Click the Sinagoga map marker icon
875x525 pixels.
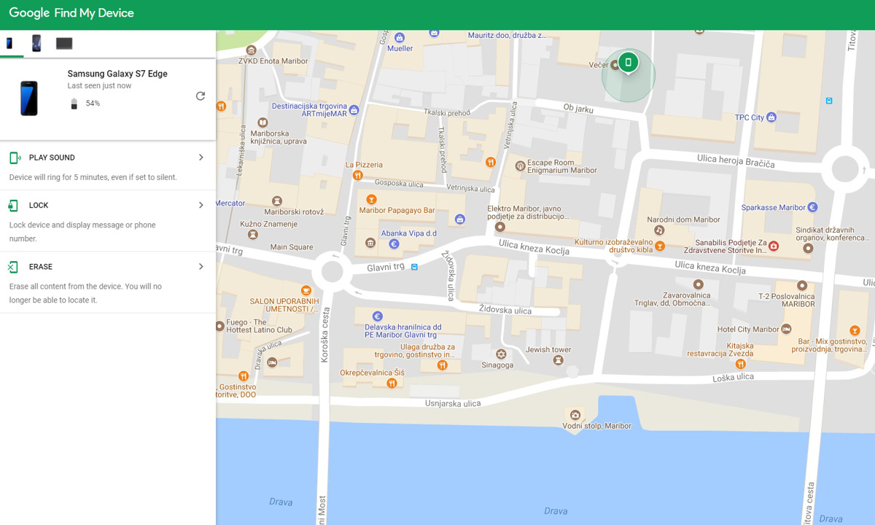pyautogui.click(x=501, y=354)
